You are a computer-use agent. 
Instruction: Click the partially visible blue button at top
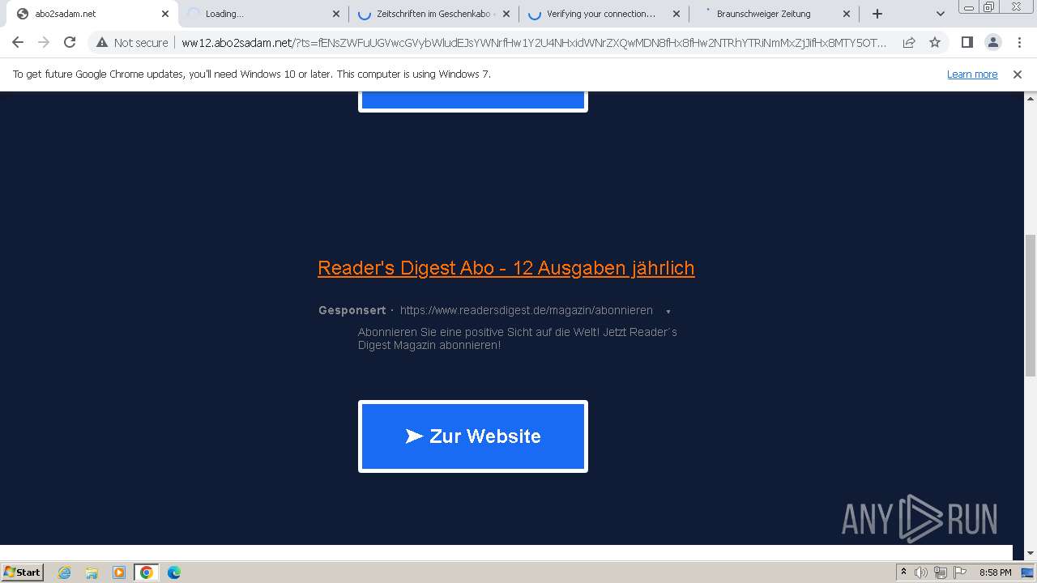[473, 101]
